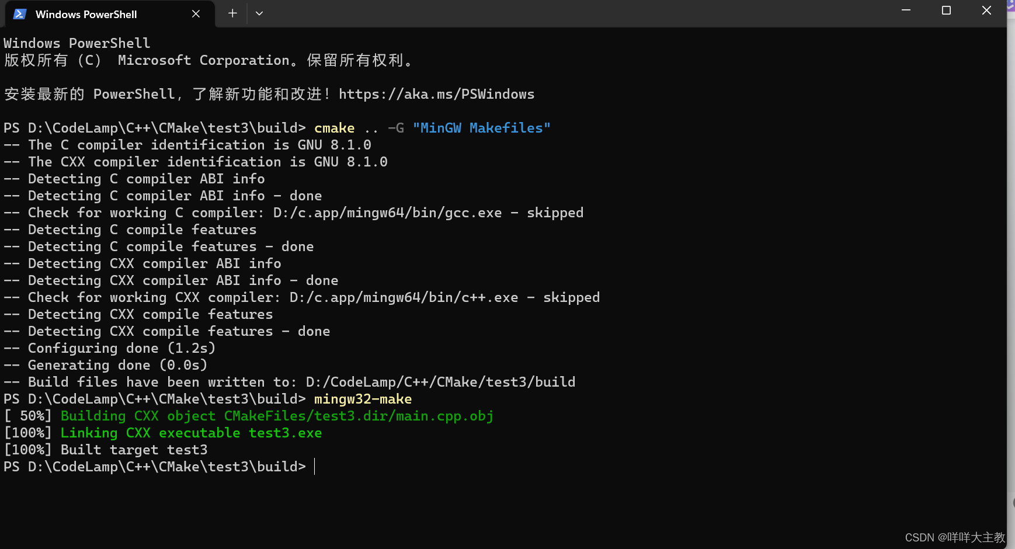
Task: Select the Windows PowerShell tab
Action: [x=99, y=13]
